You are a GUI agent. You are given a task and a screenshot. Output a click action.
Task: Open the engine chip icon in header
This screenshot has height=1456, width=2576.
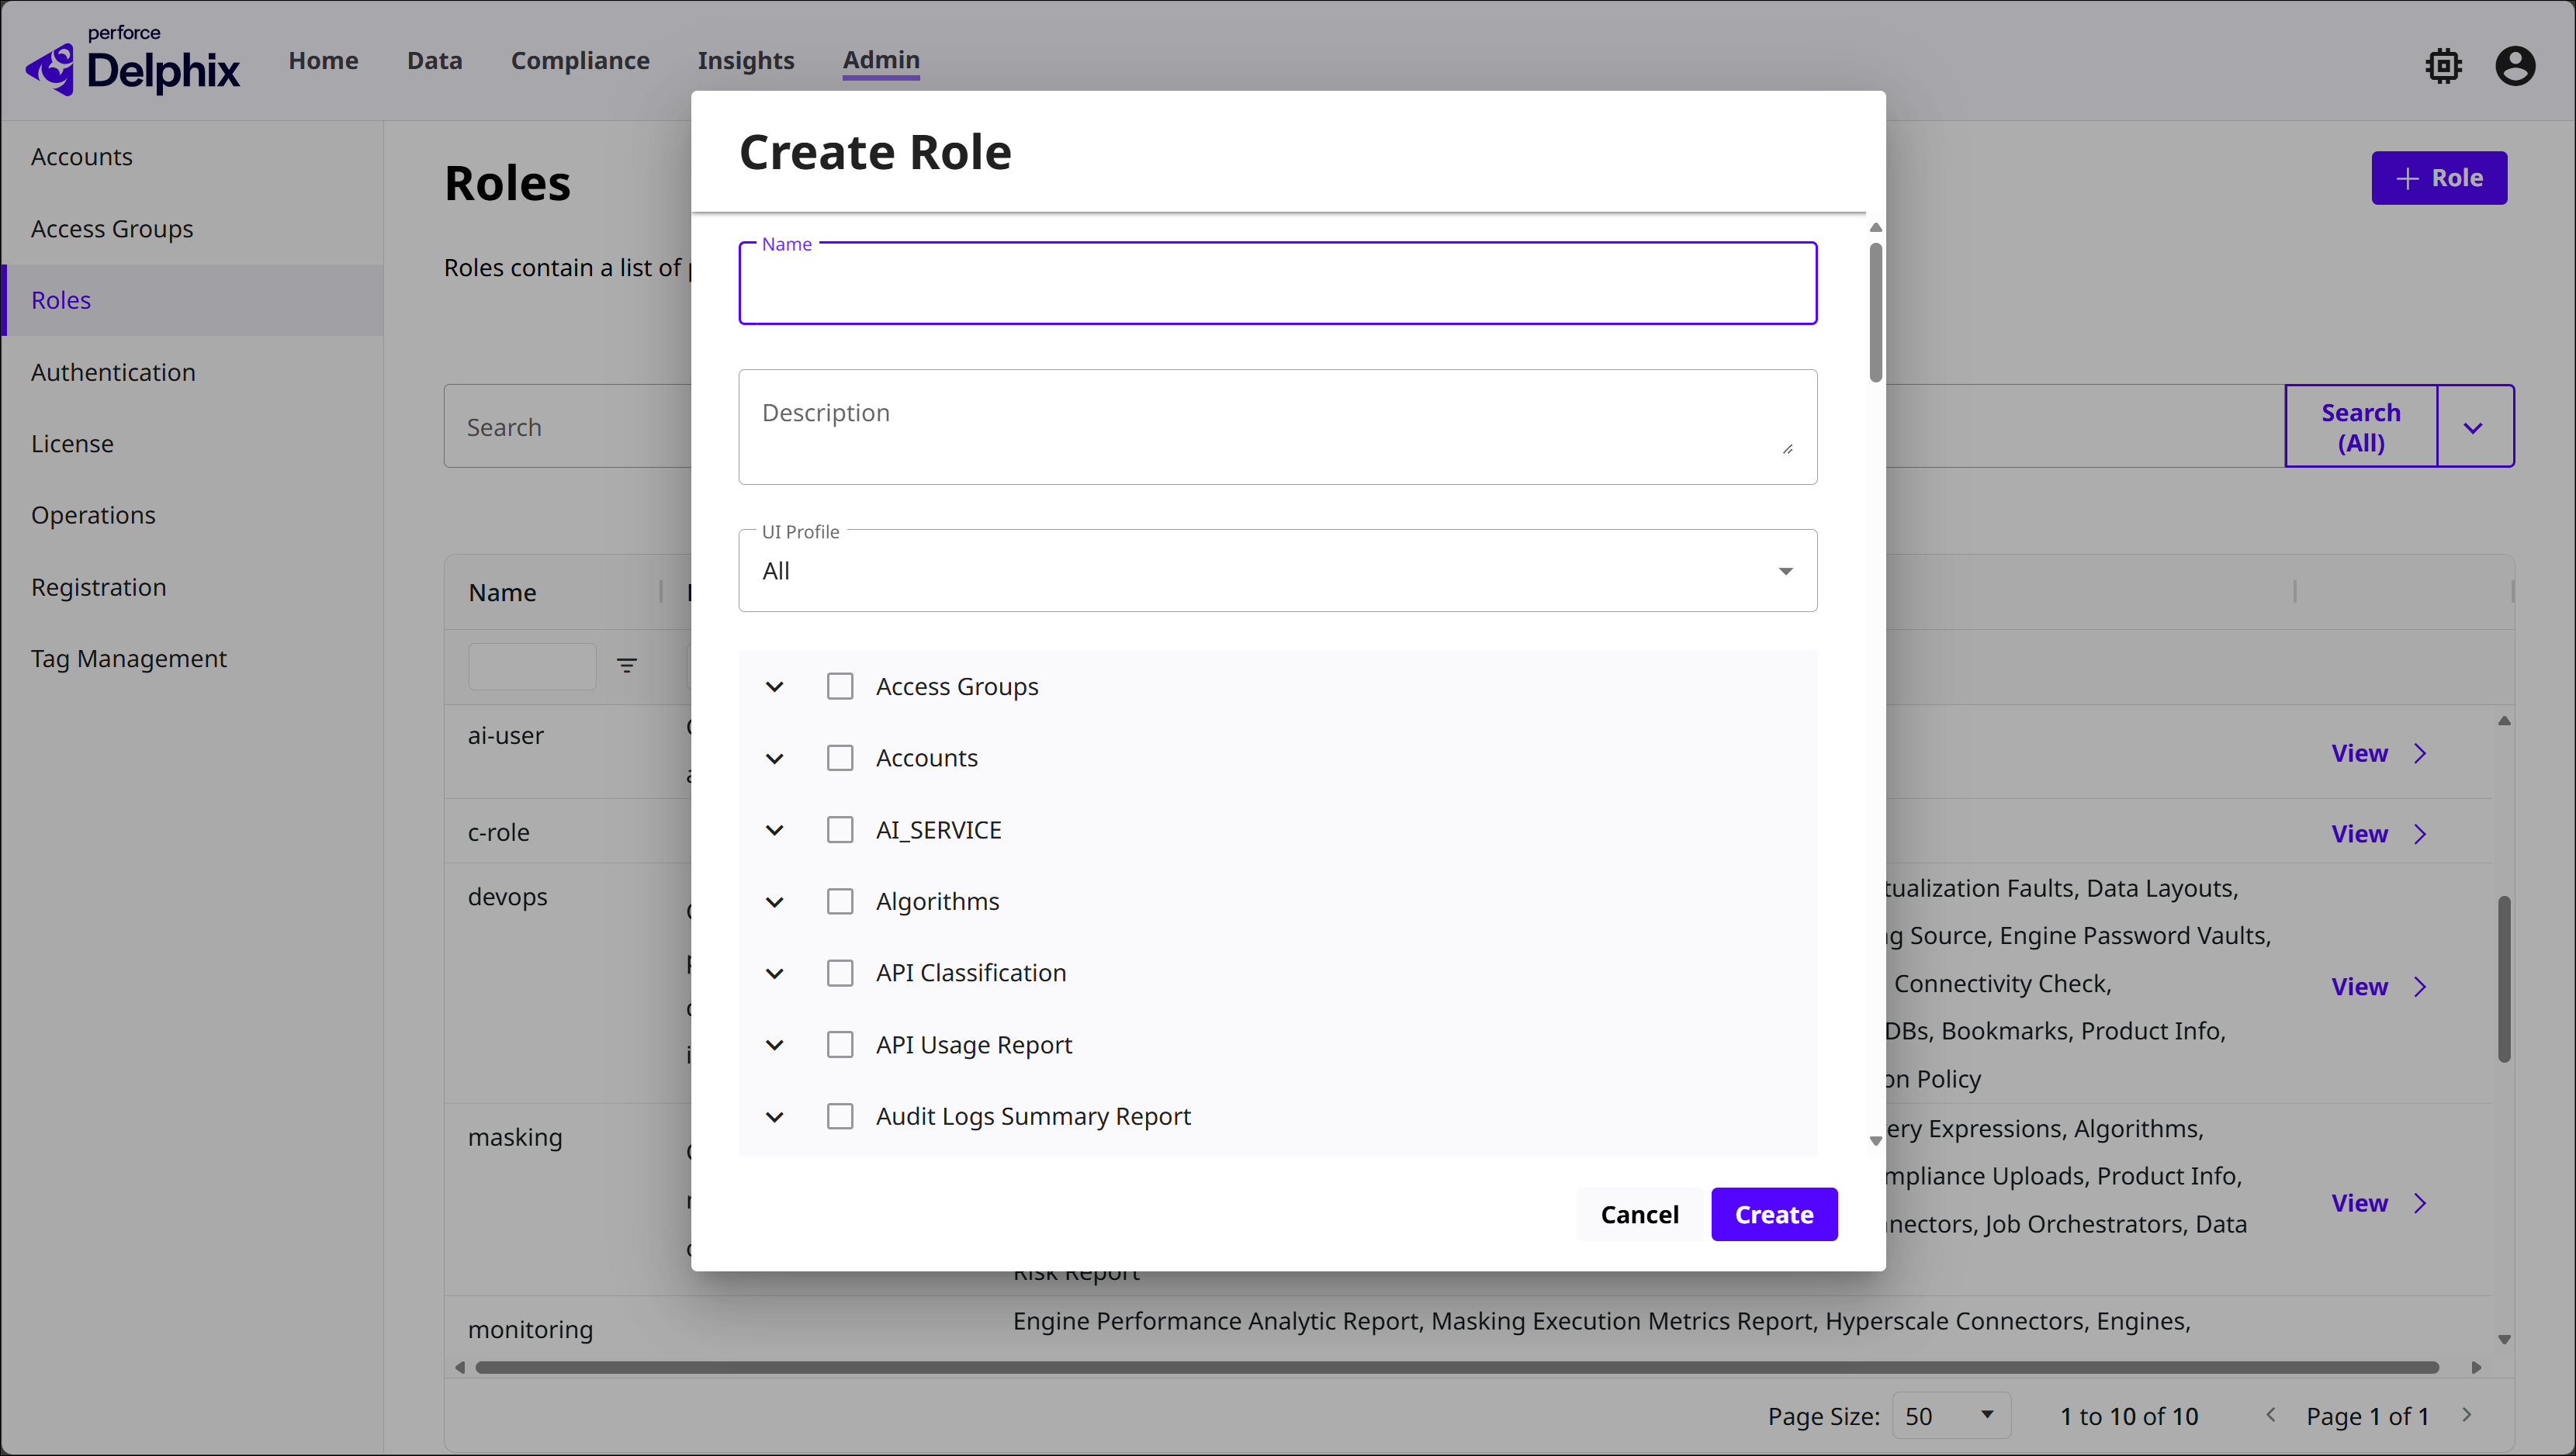click(2443, 66)
